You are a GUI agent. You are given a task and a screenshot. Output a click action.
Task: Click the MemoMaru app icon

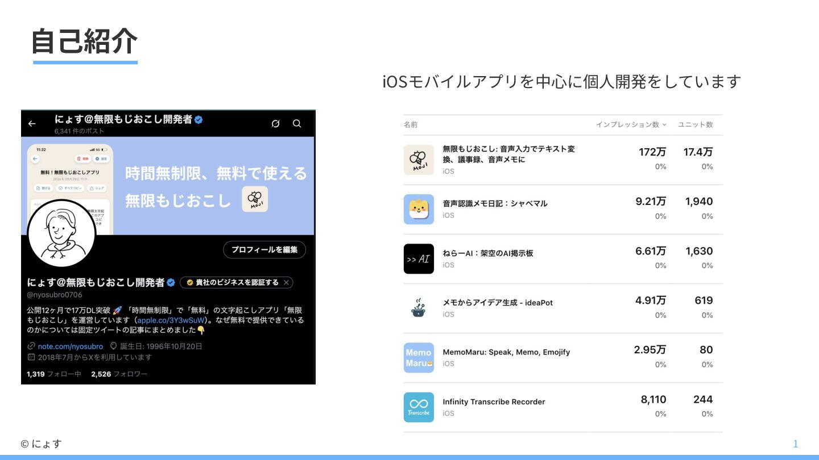[419, 358]
